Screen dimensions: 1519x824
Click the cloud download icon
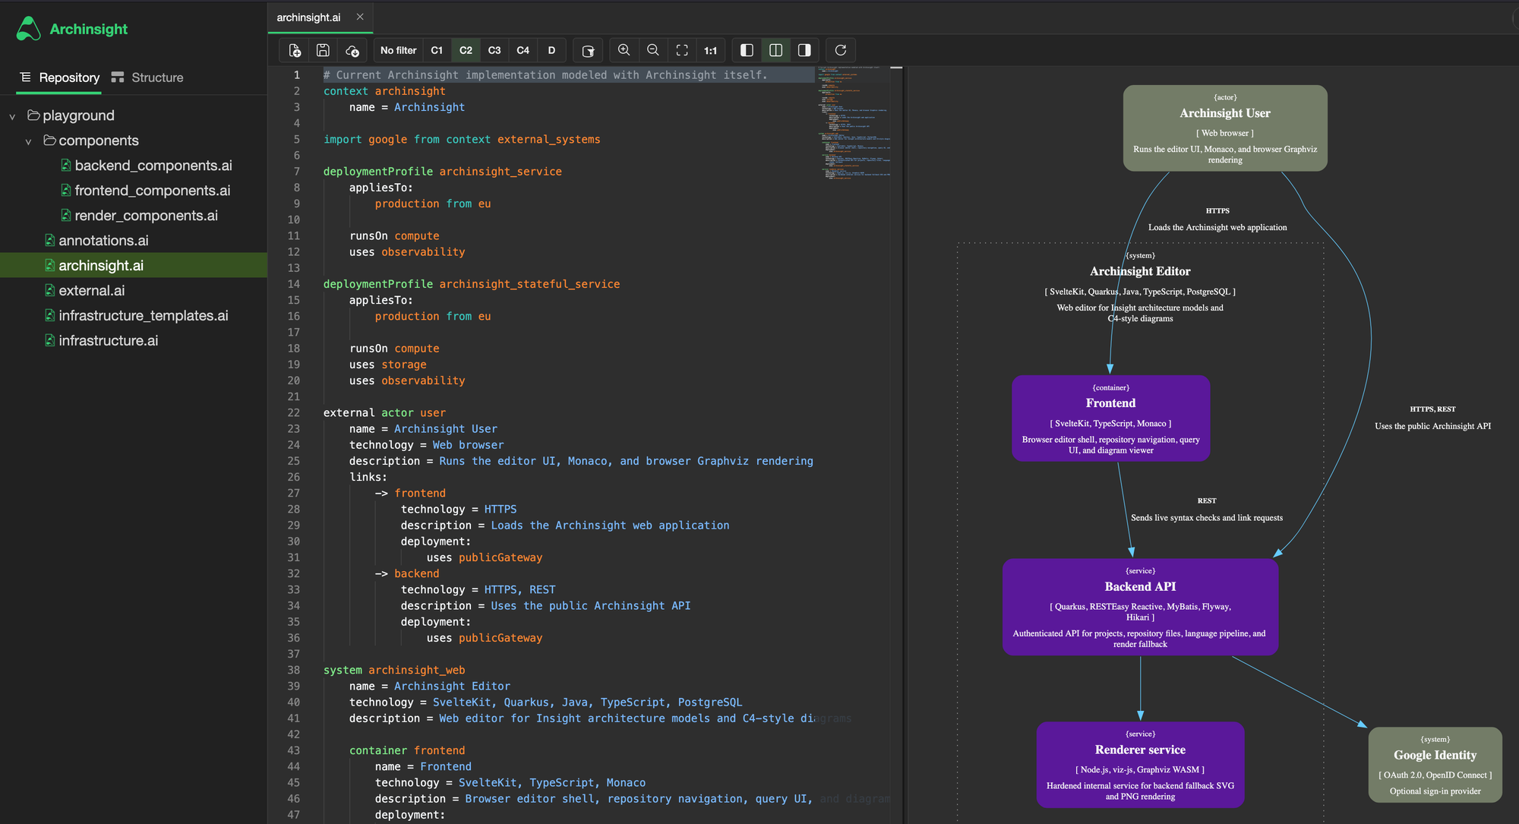(x=352, y=50)
